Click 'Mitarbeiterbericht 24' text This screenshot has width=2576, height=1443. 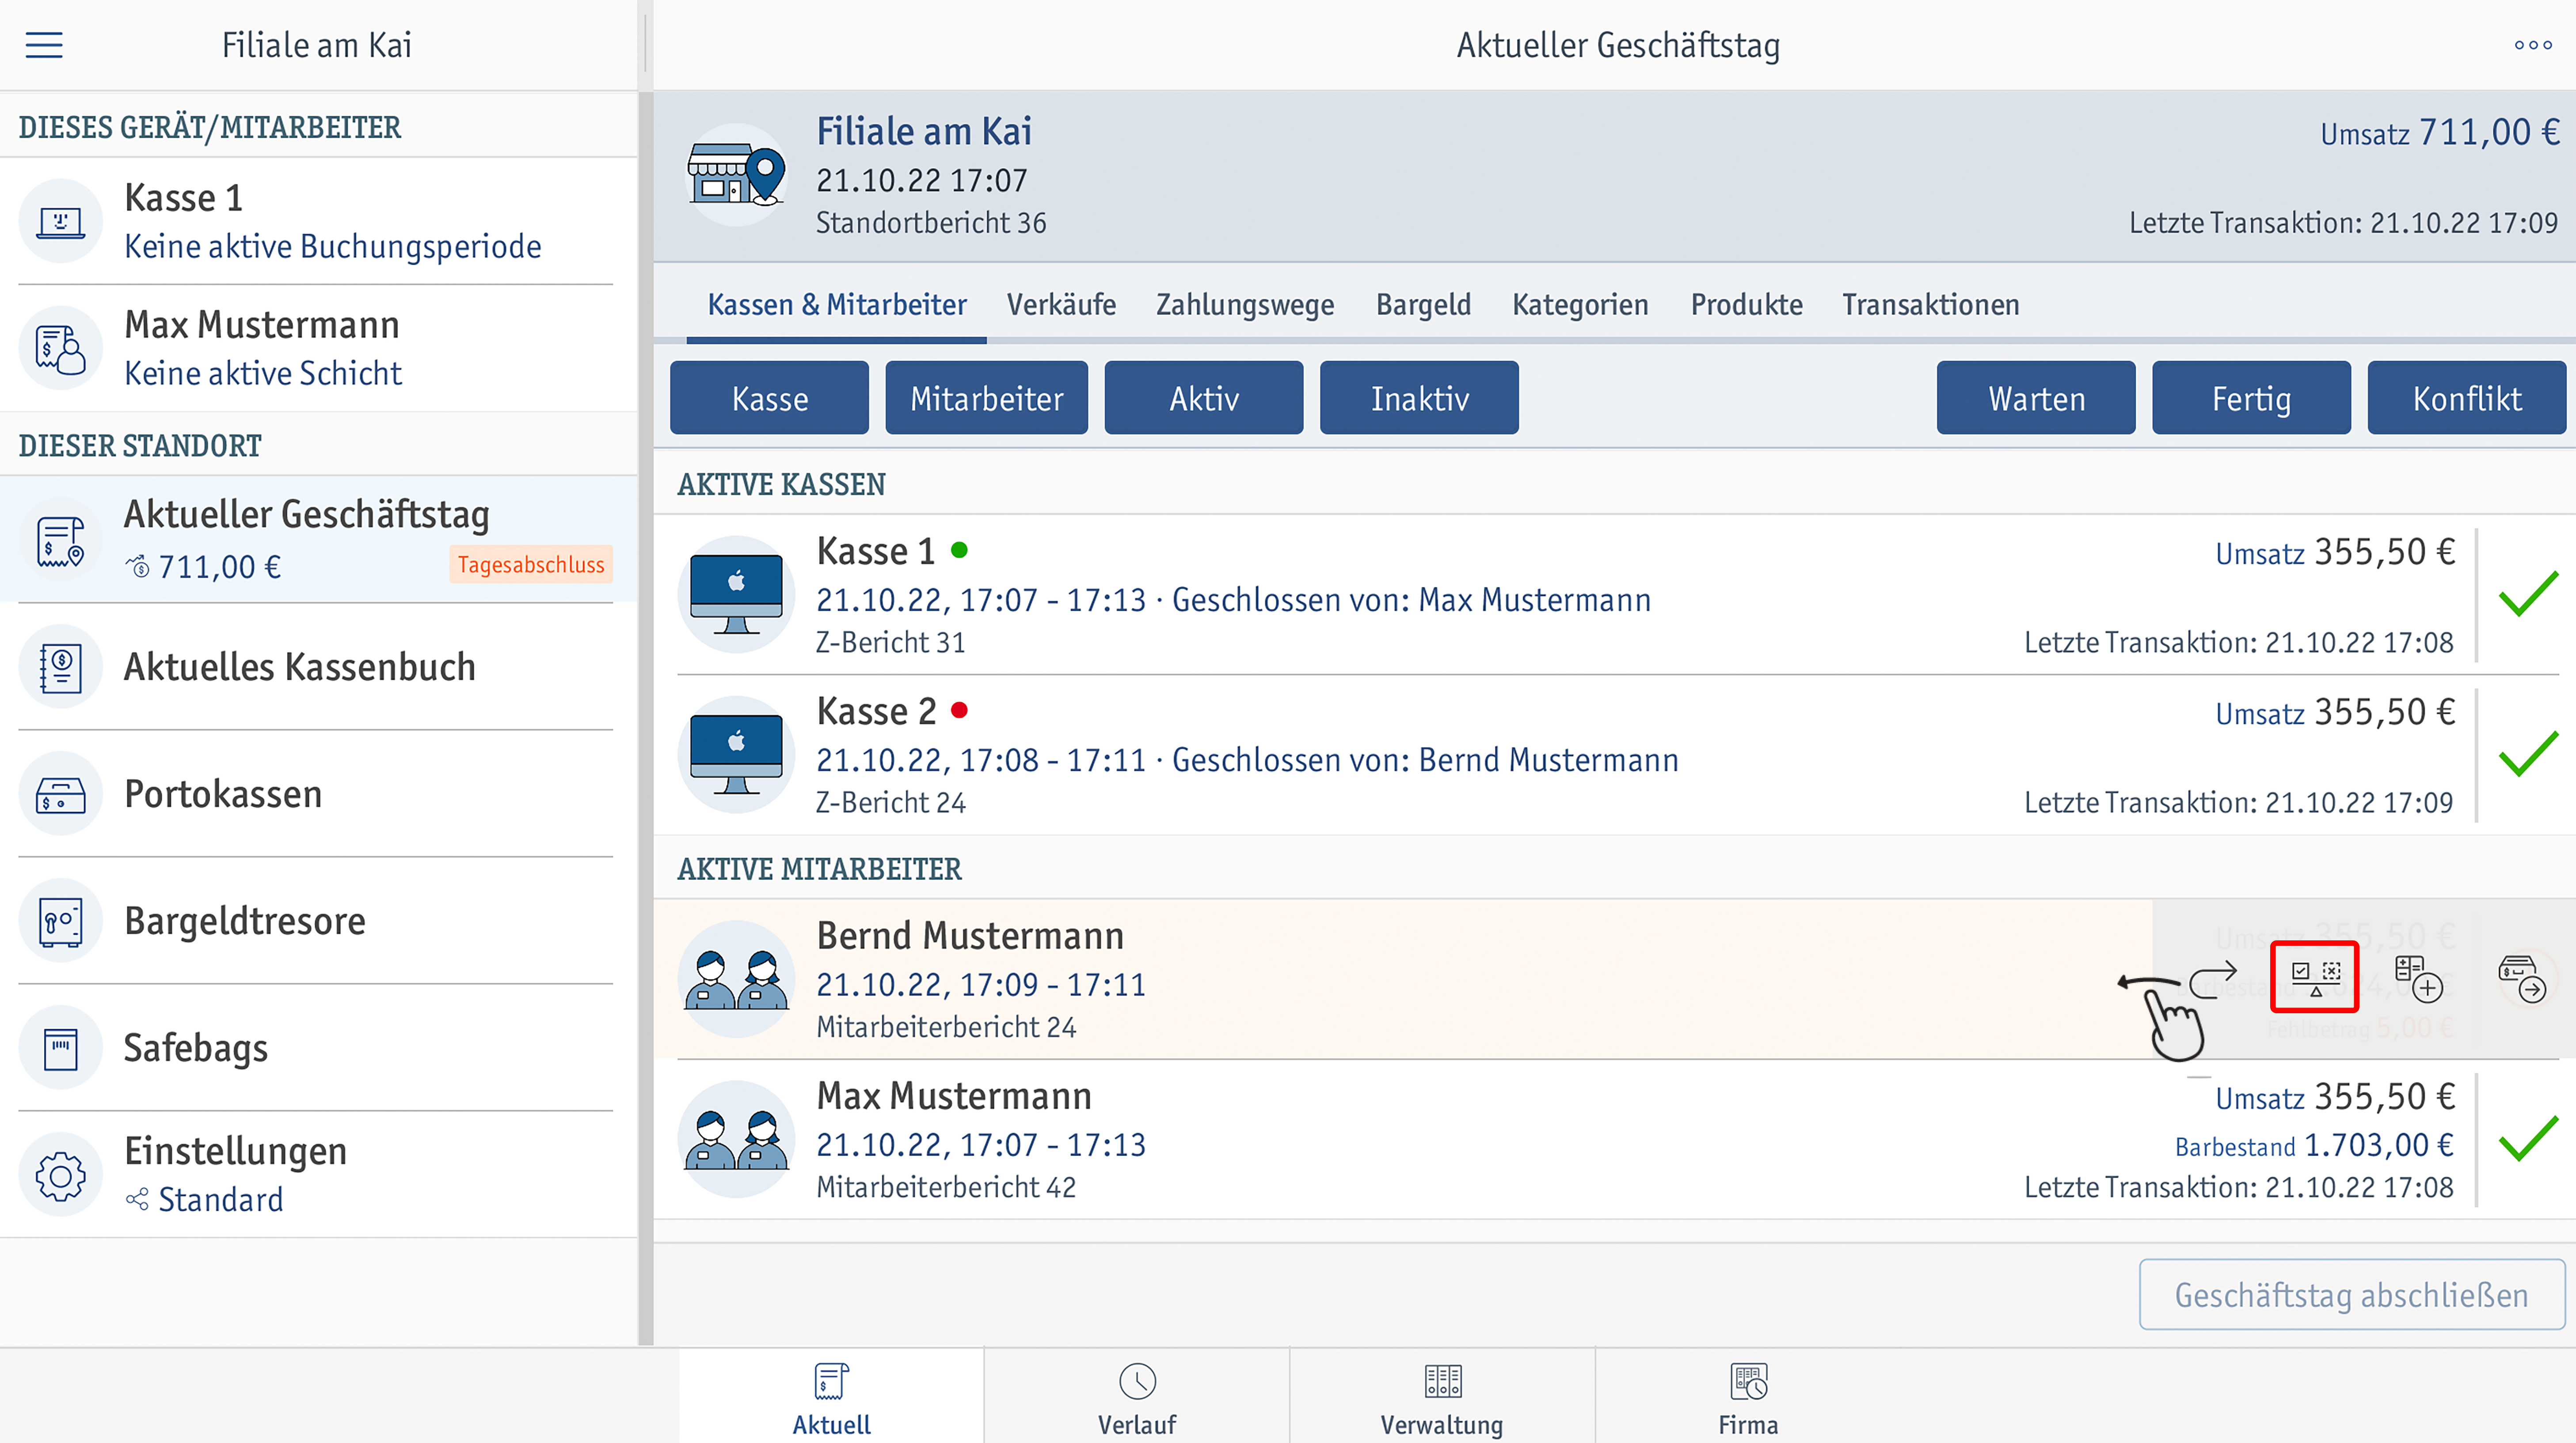946,1027
